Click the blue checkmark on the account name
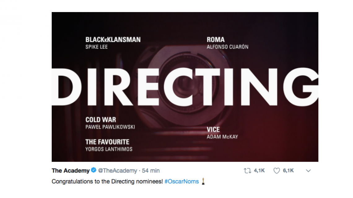The image size is (353, 198). [x=94, y=170]
